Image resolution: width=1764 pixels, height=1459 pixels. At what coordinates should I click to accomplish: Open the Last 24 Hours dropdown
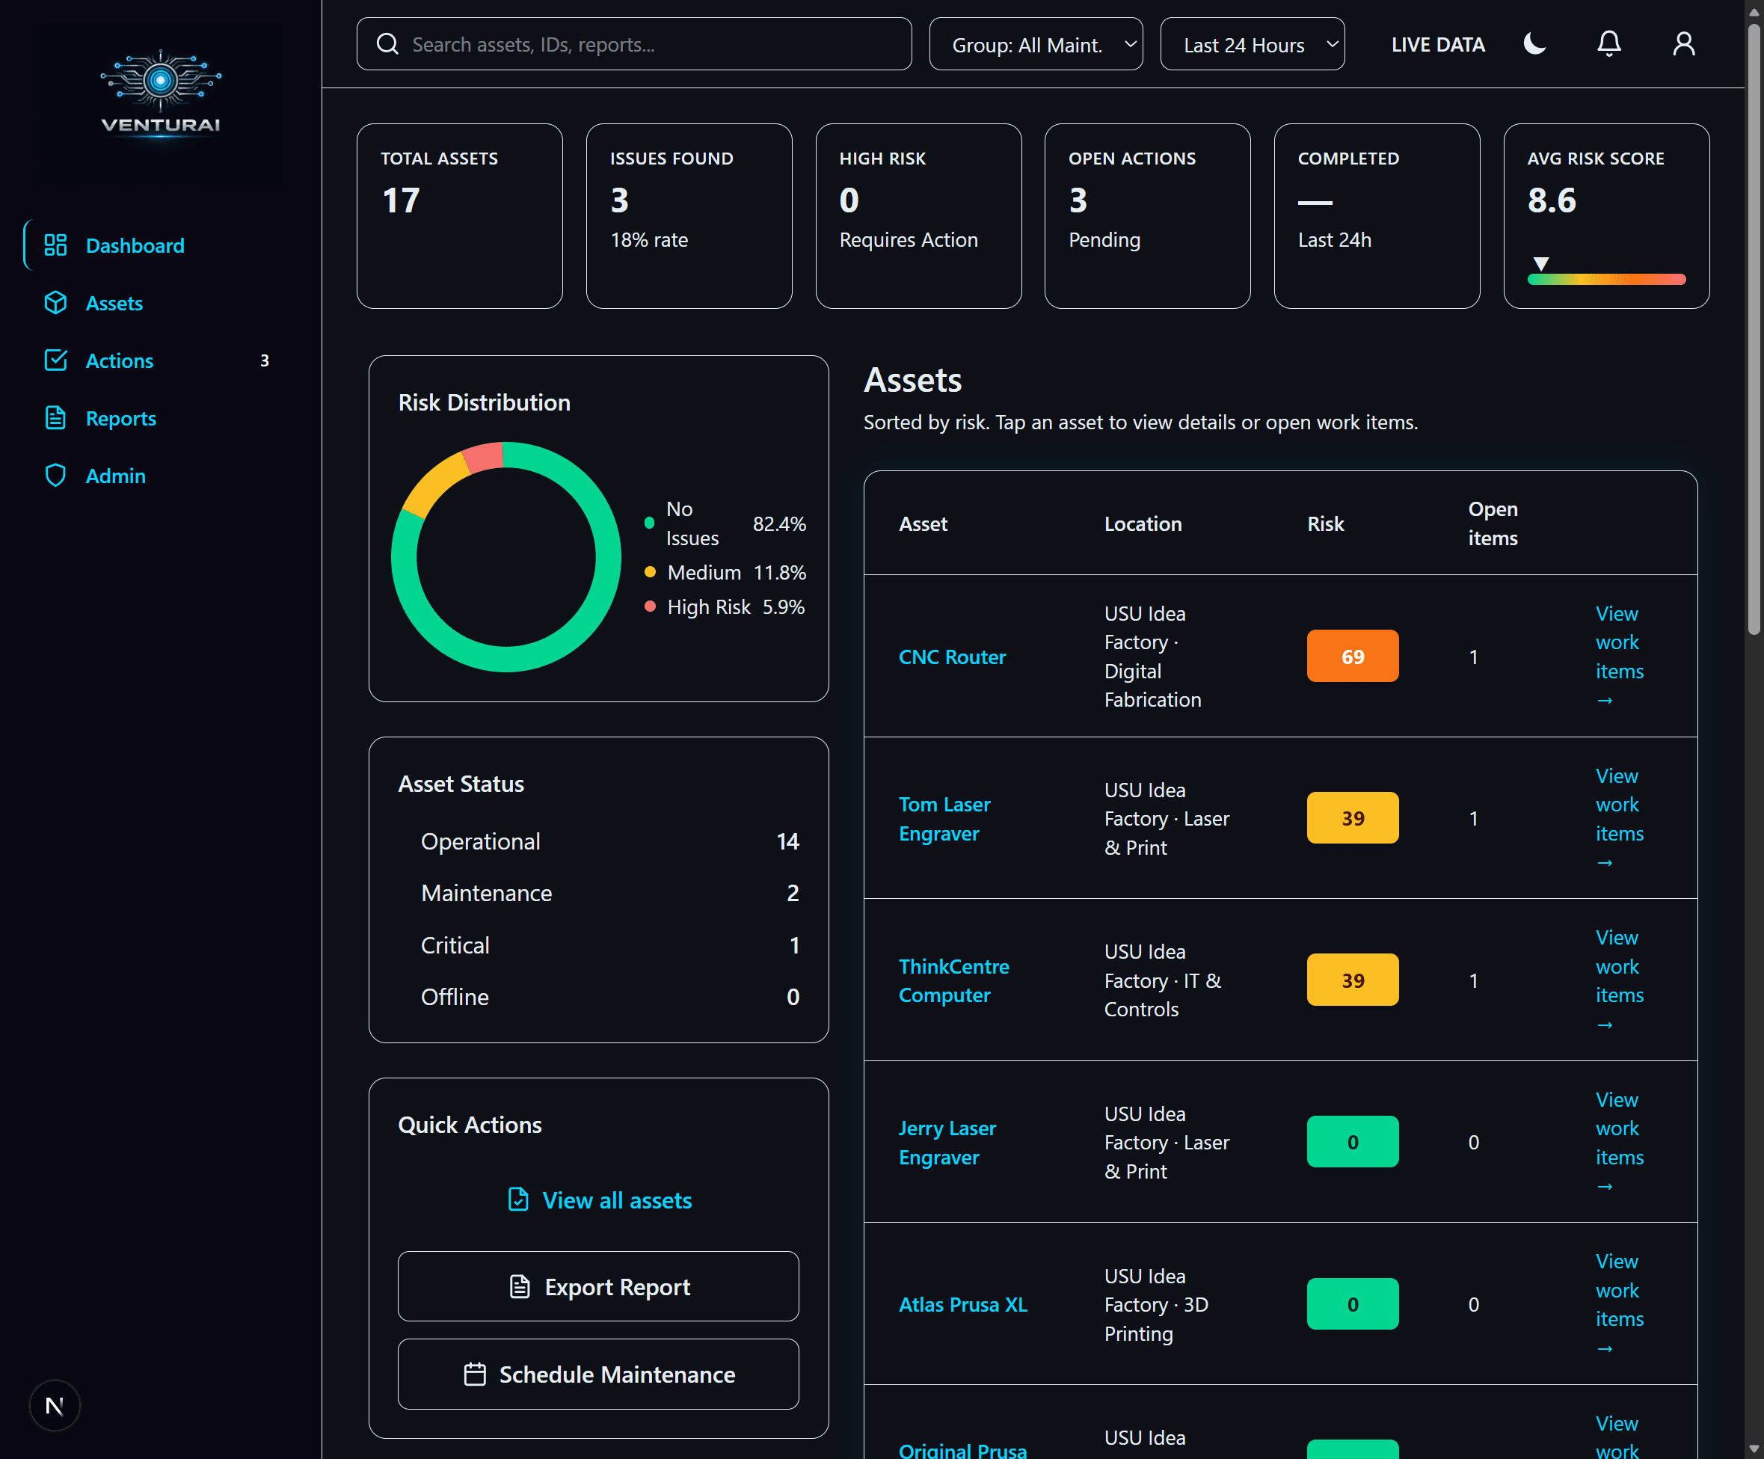click(x=1252, y=43)
